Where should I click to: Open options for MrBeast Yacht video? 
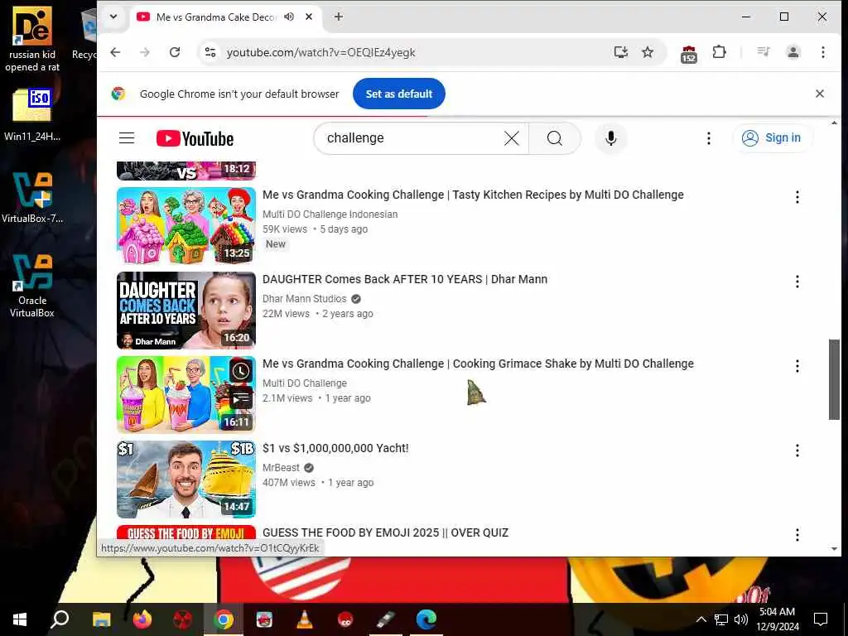click(797, 450)
